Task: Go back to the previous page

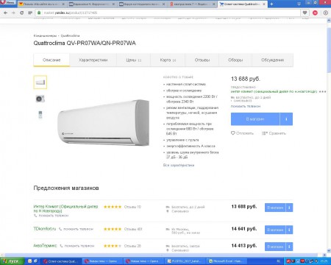Action: (x=5, y=13)
